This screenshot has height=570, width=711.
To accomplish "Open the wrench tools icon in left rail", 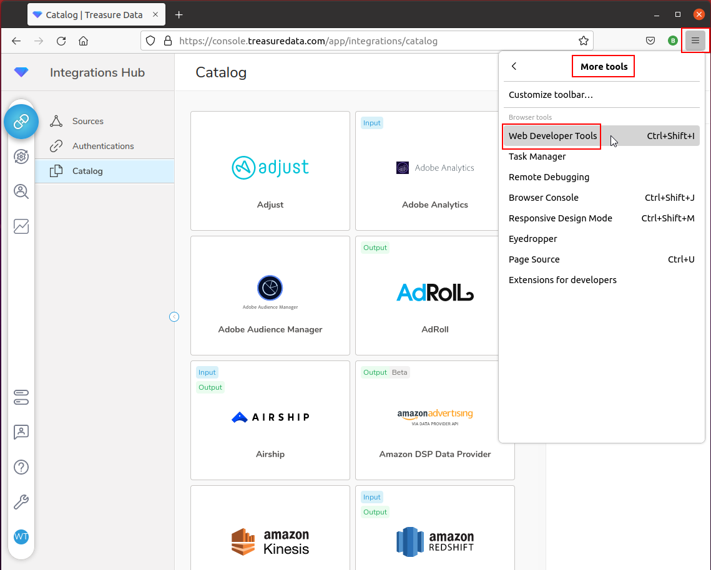I will 21,501.
